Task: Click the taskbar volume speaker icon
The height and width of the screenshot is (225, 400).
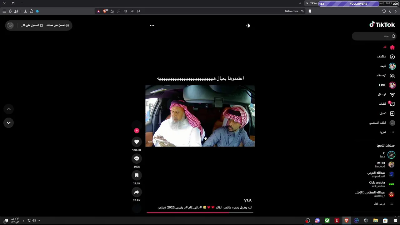Action: click(34, 221)
